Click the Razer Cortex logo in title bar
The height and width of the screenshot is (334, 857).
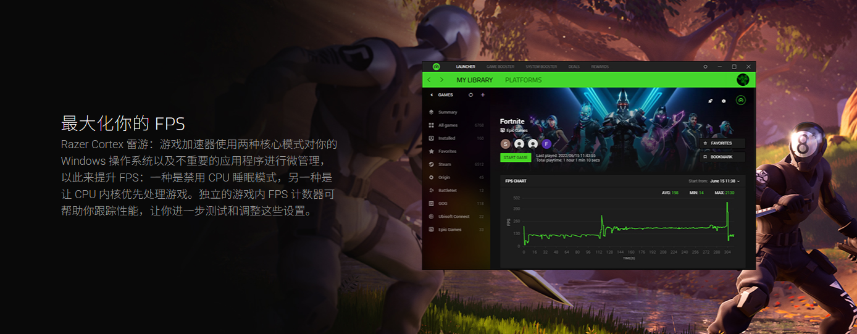pos(436,67)
